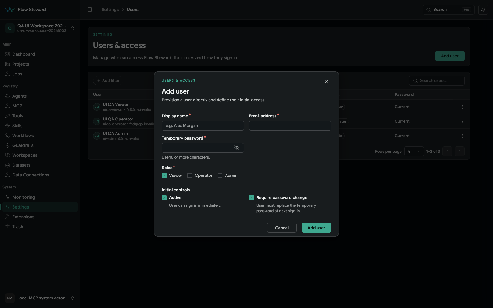
Task: Uncheck the Active control checkbox
Action: point(164,198)
